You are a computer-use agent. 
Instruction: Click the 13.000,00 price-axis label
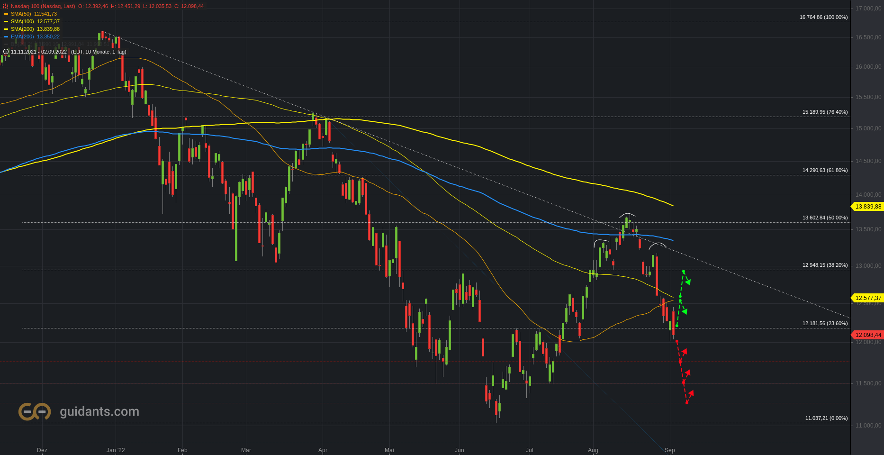click(868, 266)
